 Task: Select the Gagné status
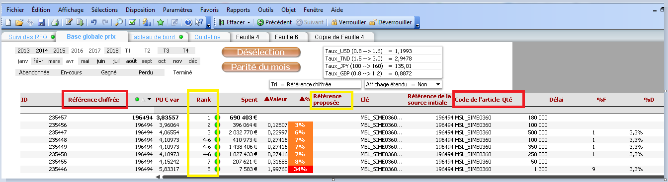click(109, 72)
